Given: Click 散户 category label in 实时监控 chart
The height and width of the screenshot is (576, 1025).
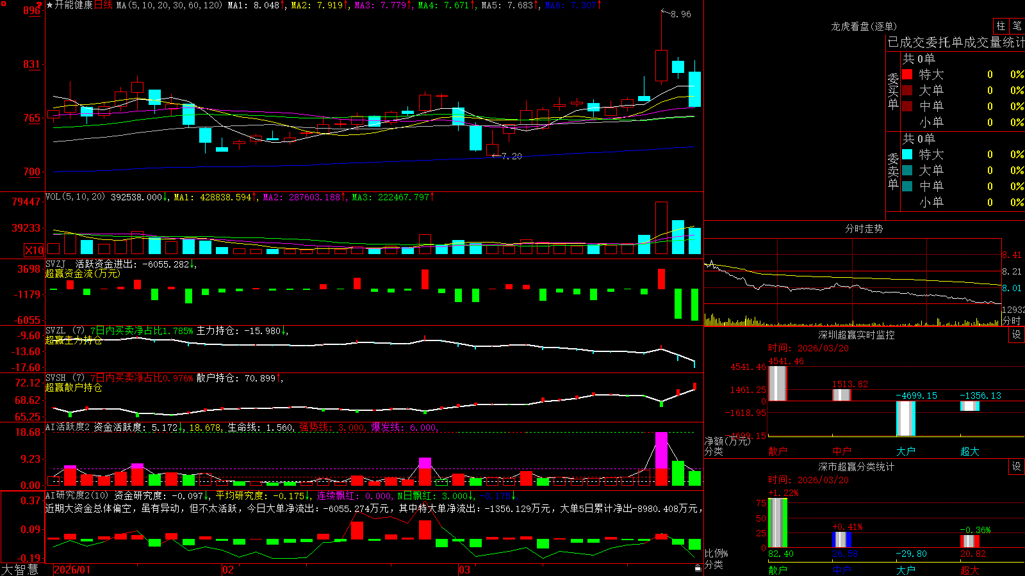Looking at the screenshot, I should [x=778, y=451].
